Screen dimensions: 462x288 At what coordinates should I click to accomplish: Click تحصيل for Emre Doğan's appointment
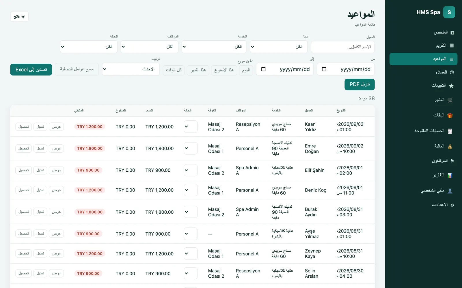(24, 149)
